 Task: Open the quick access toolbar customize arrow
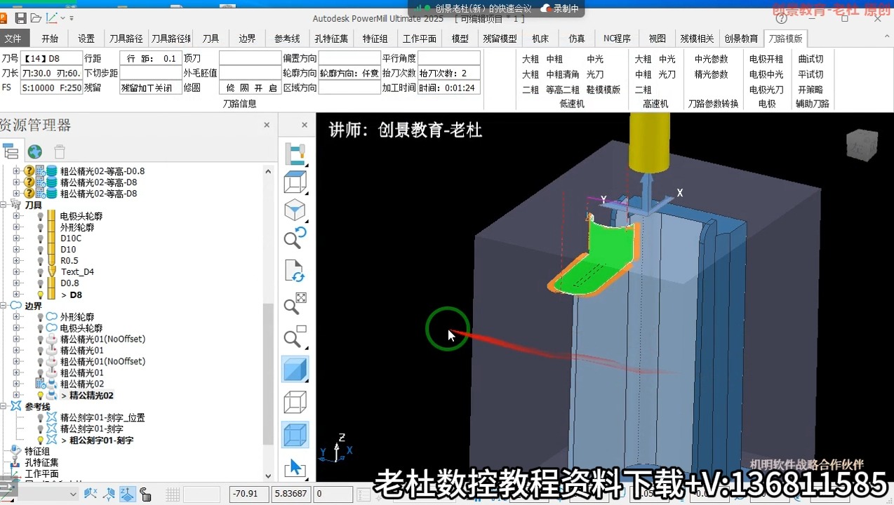(72, 18)
